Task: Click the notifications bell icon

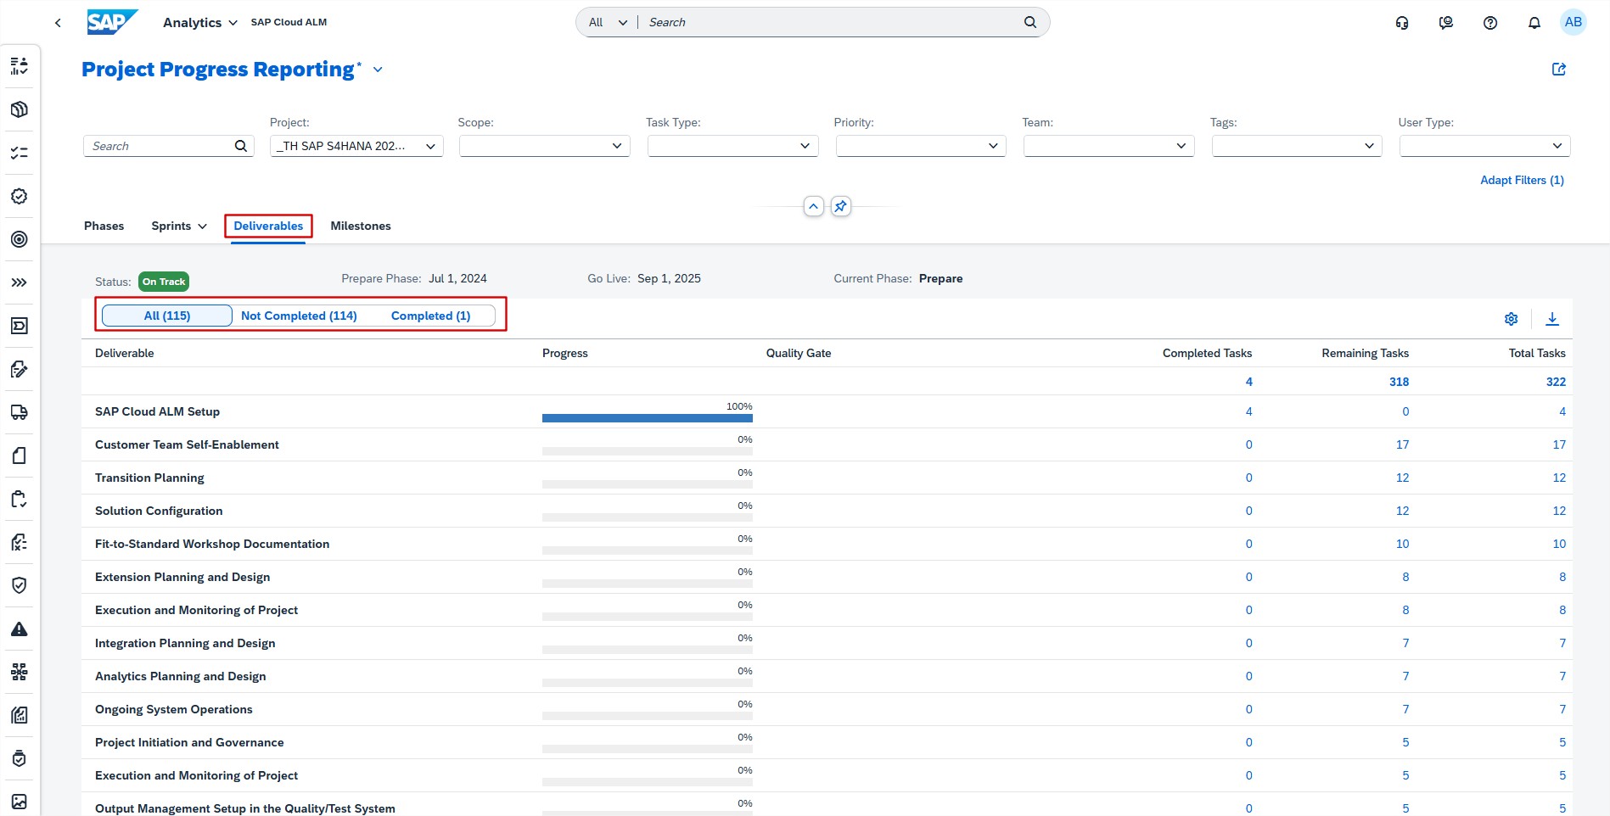Action: (x=1534, y=23)
